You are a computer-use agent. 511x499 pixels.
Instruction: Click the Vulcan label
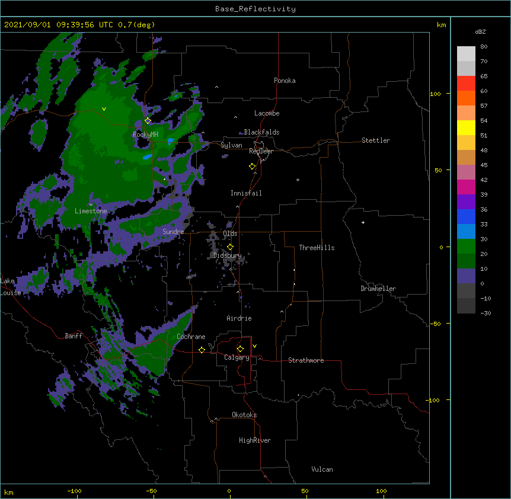[322, 469]
